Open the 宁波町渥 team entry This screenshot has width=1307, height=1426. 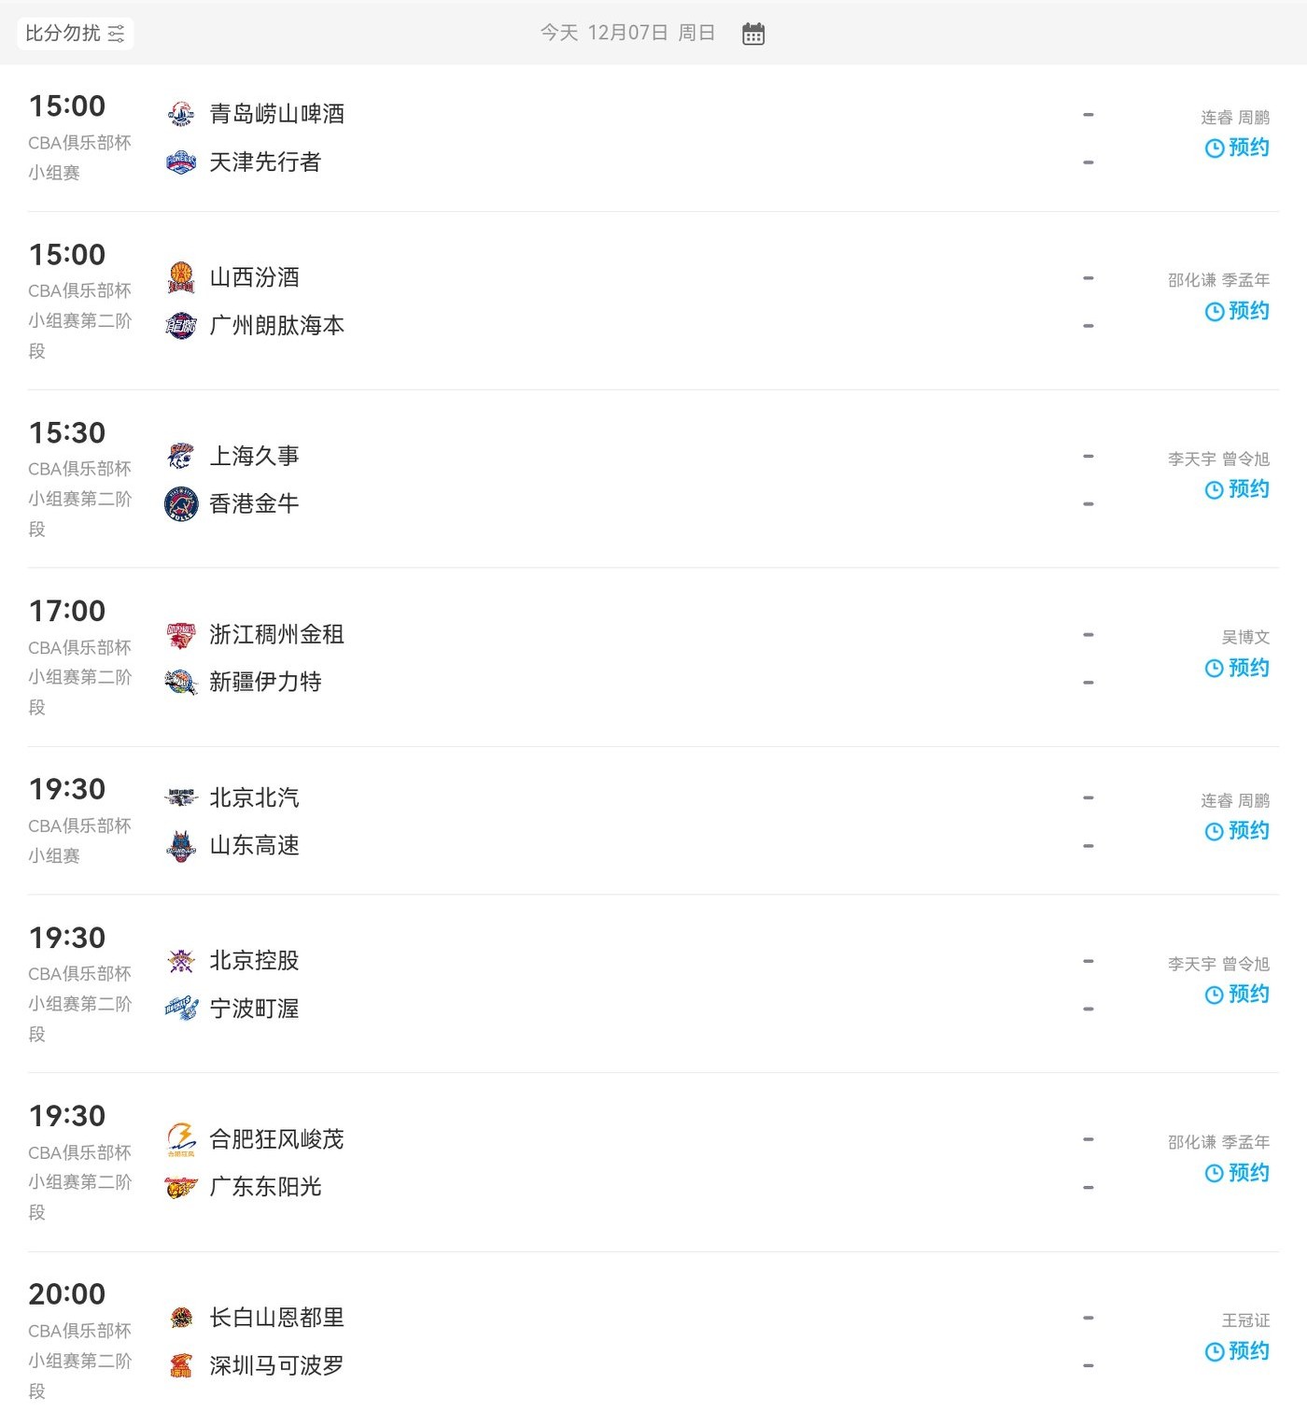[x=254, y=1009]
